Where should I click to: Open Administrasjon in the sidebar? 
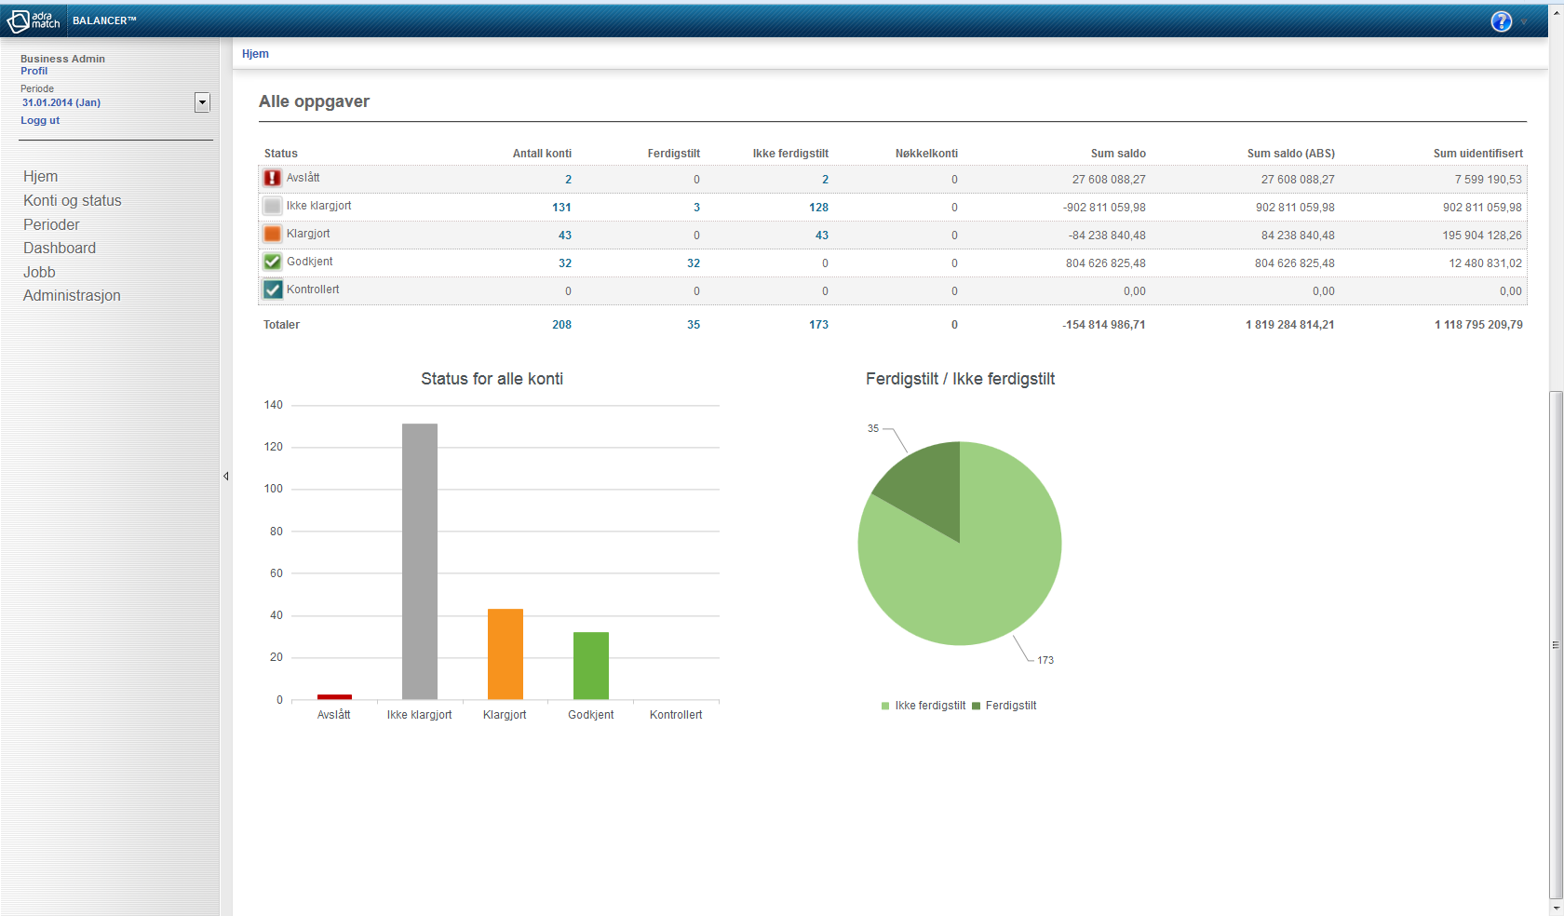72,296
